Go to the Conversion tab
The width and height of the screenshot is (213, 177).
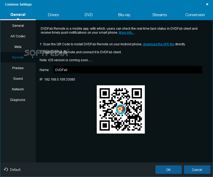pyautogui.click(x=195, y=15)
